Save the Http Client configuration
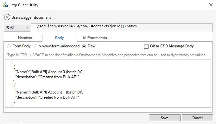 165,118
